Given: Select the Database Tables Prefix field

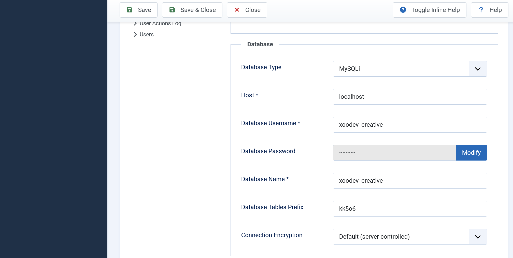Looking at the screenshot, I should click(410, 209).
